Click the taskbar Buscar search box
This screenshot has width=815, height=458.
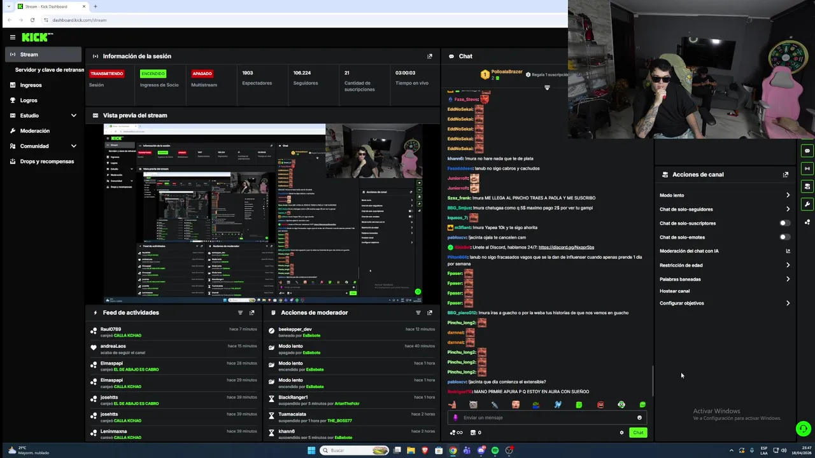[354, 450]
